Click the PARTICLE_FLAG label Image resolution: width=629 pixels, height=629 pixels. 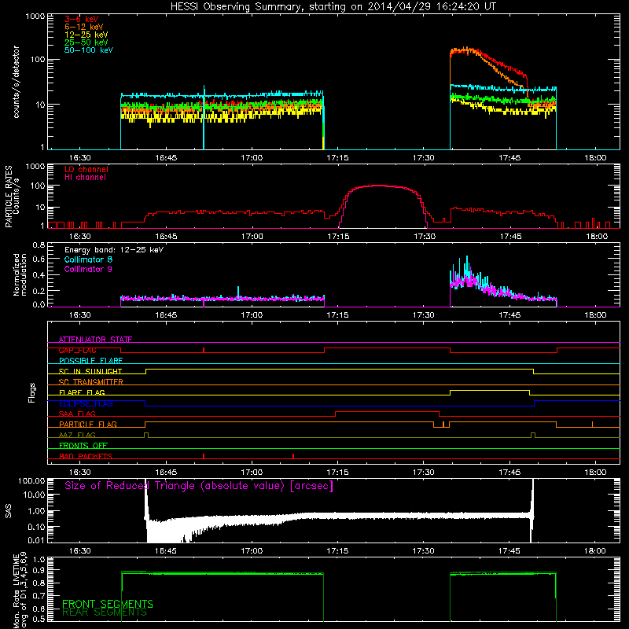[x=88, y=424]
